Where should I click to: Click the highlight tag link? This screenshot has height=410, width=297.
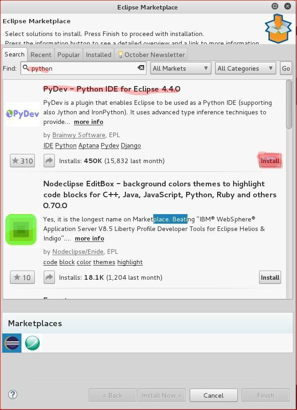pos(130,262)
